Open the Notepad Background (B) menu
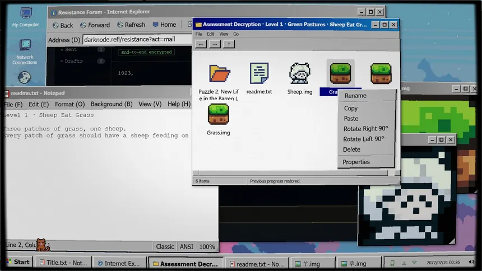Viewport: 482px width, 271px height. point(112,105)
